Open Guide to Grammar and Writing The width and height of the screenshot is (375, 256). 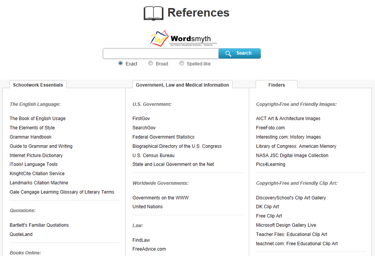(x=41, y=146)
